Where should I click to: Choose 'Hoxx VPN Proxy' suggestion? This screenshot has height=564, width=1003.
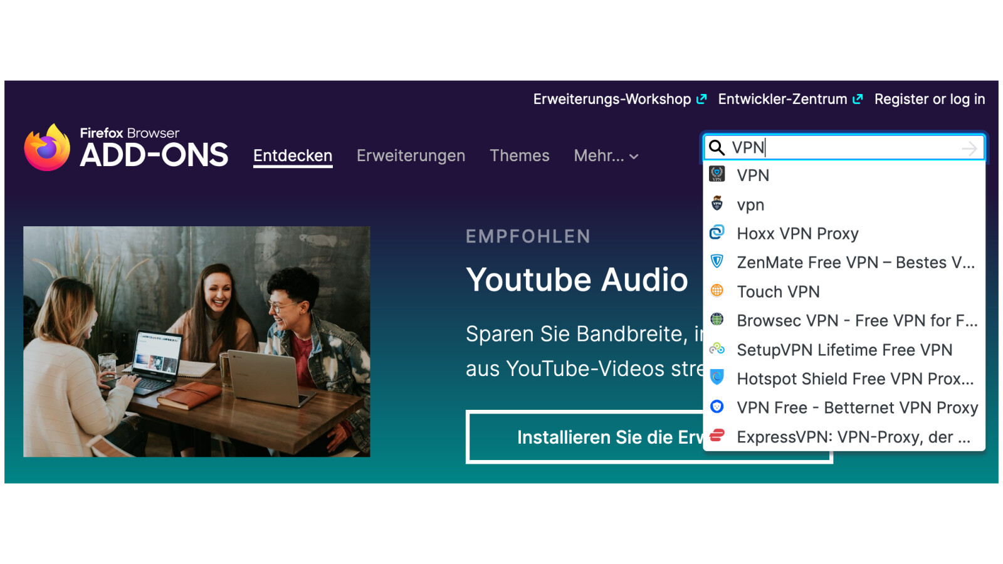tap(844, 233)
